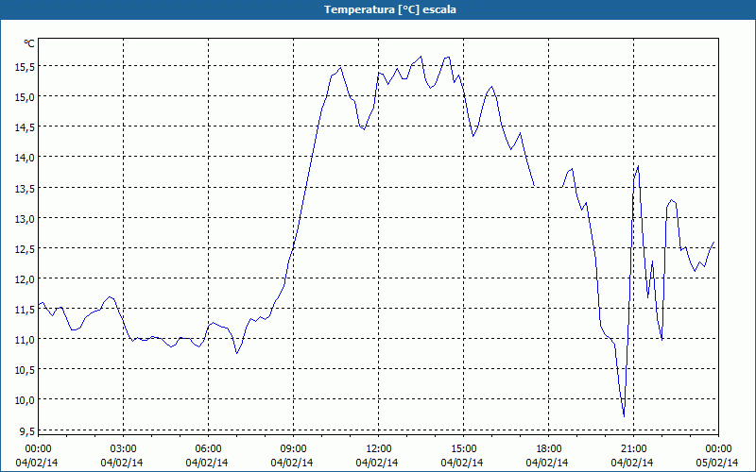Click the 21:00 time label
This screenshot has width=756, height=472.
coord(633,449)
